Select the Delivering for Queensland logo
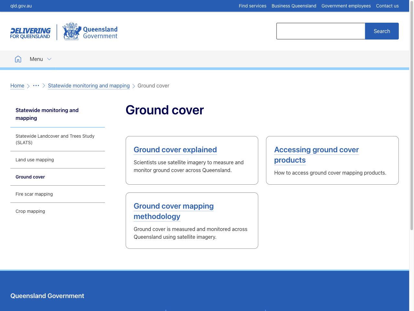414x311 pixels. pyautogui.click(x=30, y=31)
